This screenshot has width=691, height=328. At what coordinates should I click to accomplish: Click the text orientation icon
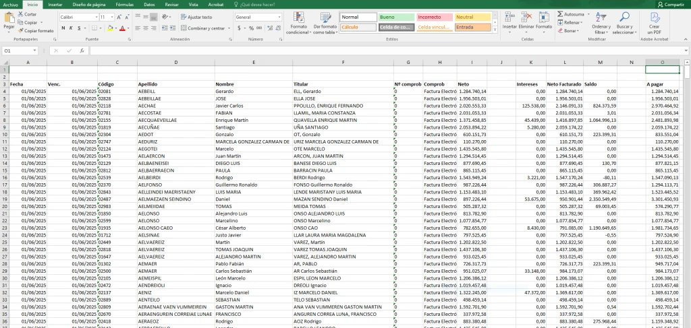tap(165, 17)
